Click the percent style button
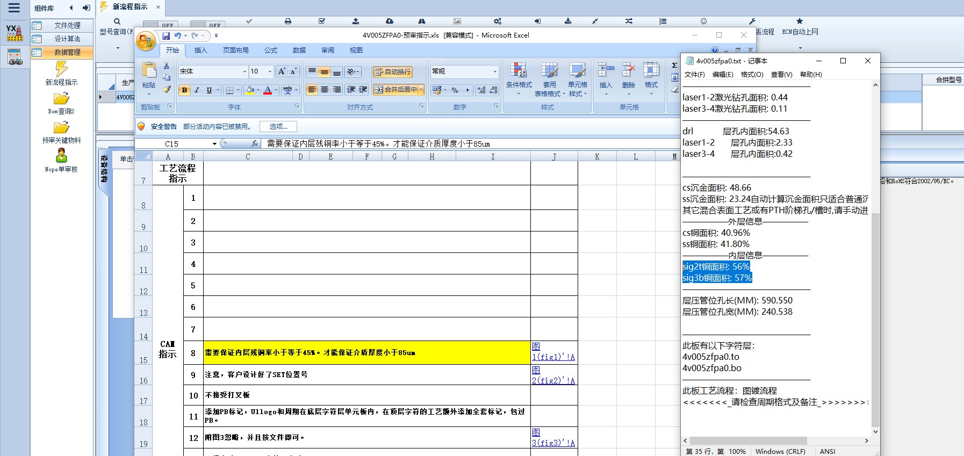Screen dimensions: 964x456 (455, 90)
